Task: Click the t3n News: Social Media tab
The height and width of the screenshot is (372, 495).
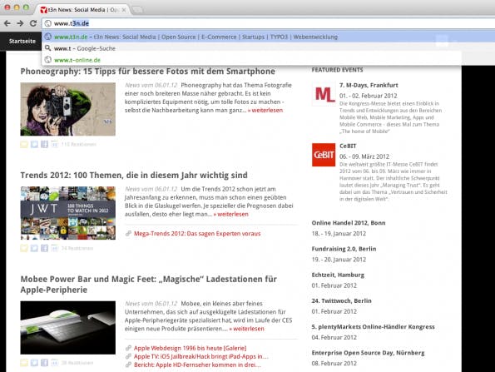Action: coord(82,10)
